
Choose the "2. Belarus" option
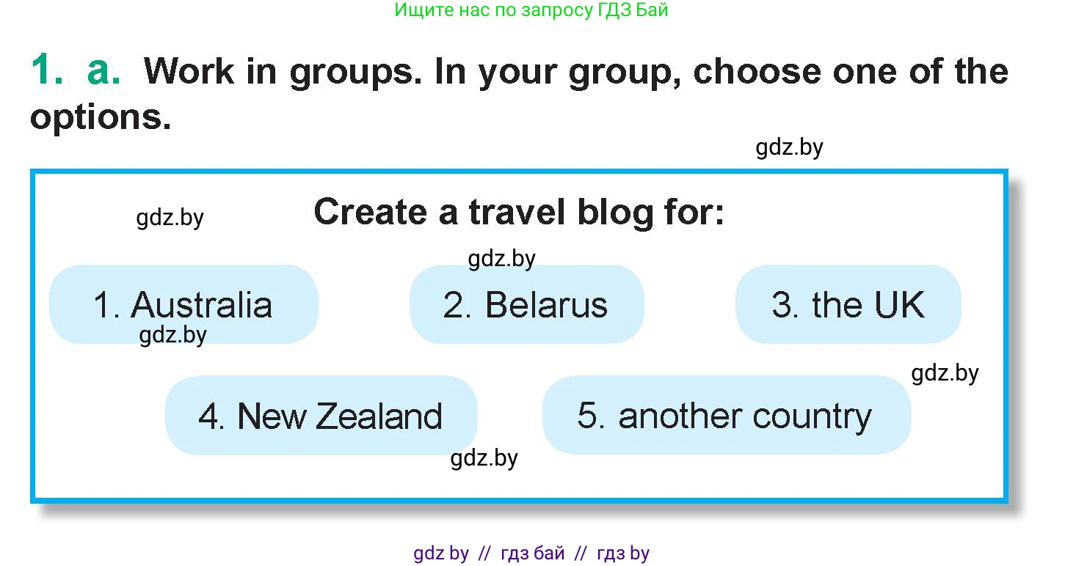[x=526, y=304]
